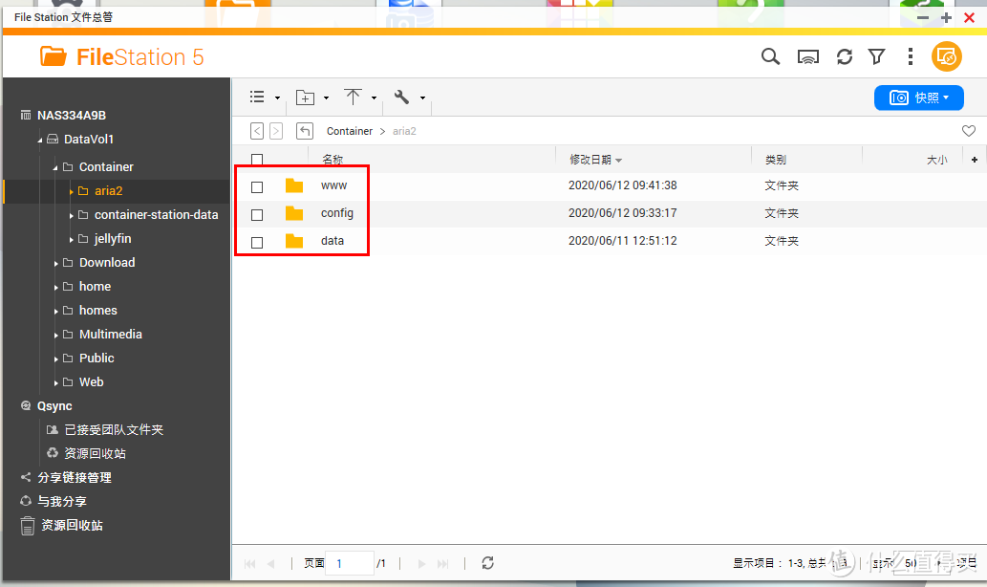Click the last page pagination icon

tap(443, 564)
